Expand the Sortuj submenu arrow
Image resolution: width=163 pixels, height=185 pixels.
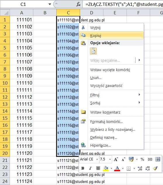click(139, 102)
